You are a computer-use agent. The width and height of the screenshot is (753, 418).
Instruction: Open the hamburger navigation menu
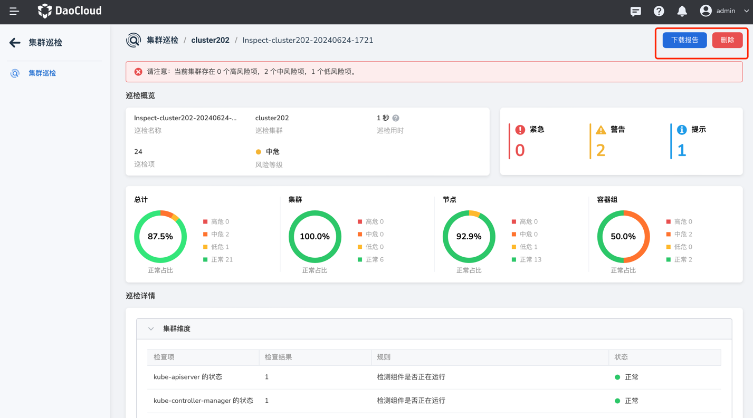14,11
